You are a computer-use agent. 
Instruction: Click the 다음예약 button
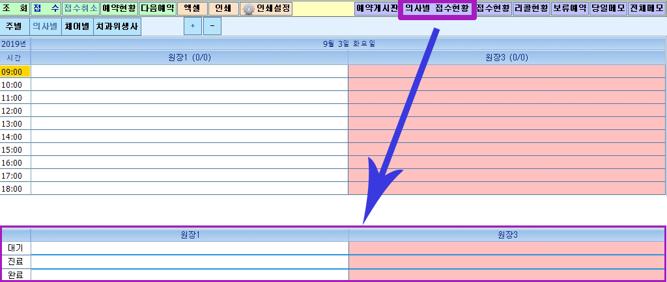point(158,8)
